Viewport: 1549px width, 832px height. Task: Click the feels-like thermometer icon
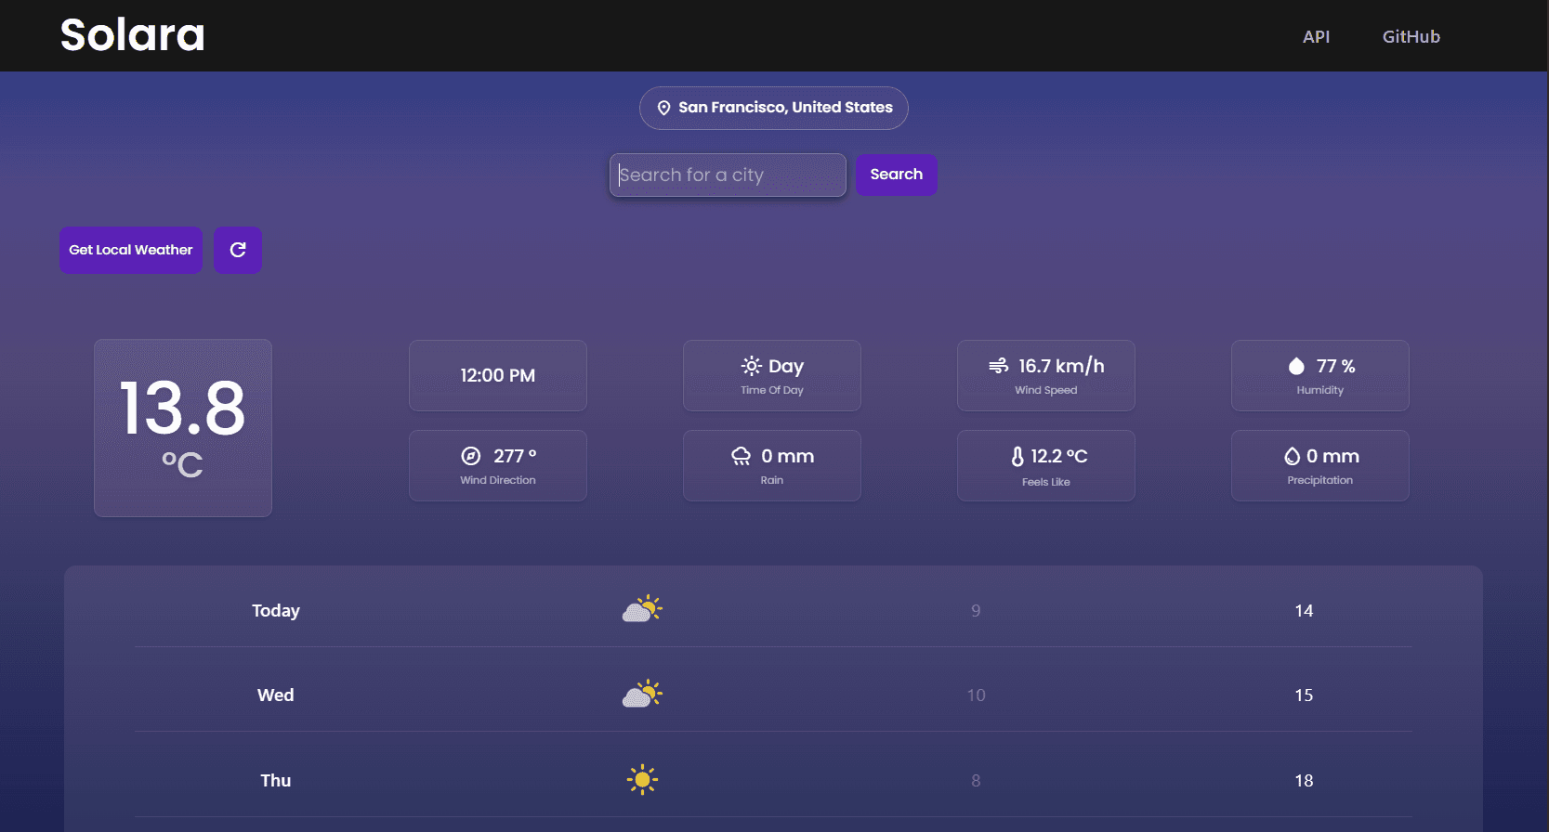pyautogui.click(x=1017, y=456)
